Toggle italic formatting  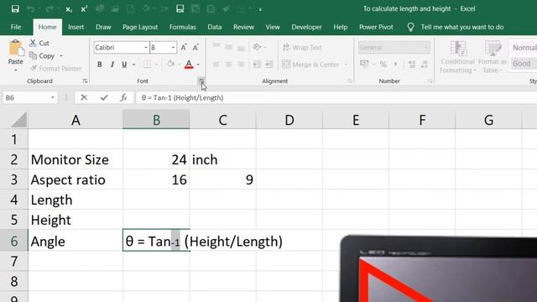pos(112,65)
